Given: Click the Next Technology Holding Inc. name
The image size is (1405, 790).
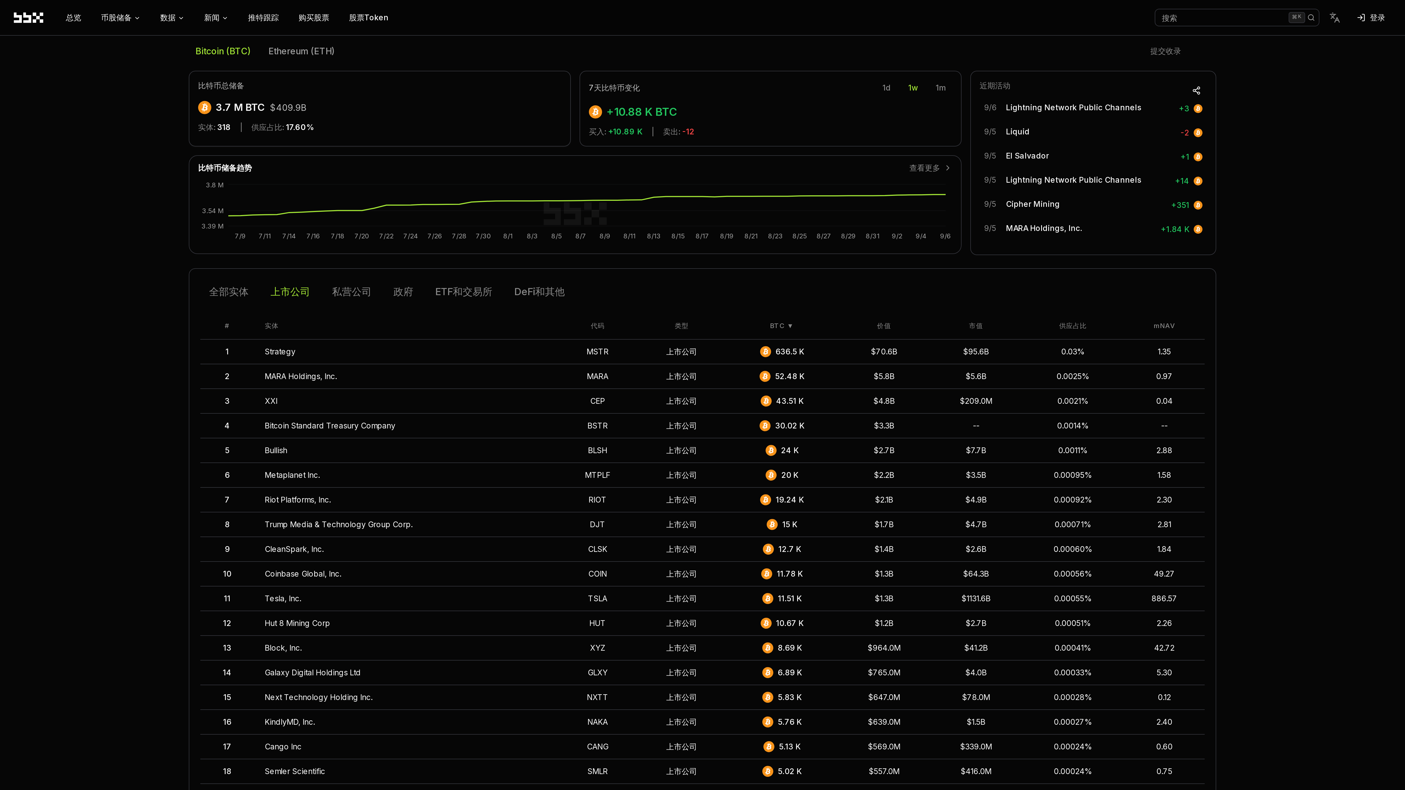Looking at the screenshot, I should coord(319,697).
